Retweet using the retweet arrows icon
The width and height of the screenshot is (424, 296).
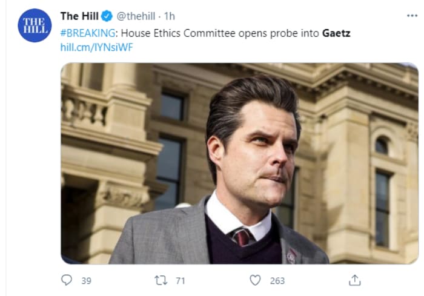pyautogui.click(x=161, y=280)
